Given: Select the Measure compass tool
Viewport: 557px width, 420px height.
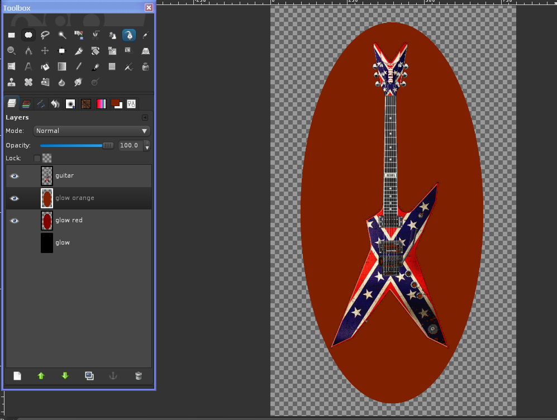Looking at the screenshot, I should point(28,51).
